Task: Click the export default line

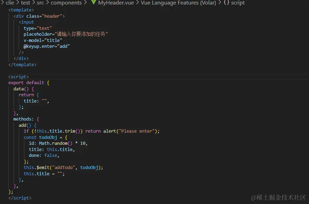Action: coord(29,83)
